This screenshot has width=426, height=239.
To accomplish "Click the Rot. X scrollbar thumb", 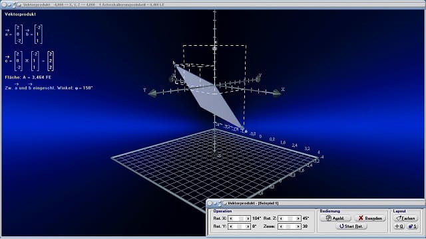I will [241, 218].
